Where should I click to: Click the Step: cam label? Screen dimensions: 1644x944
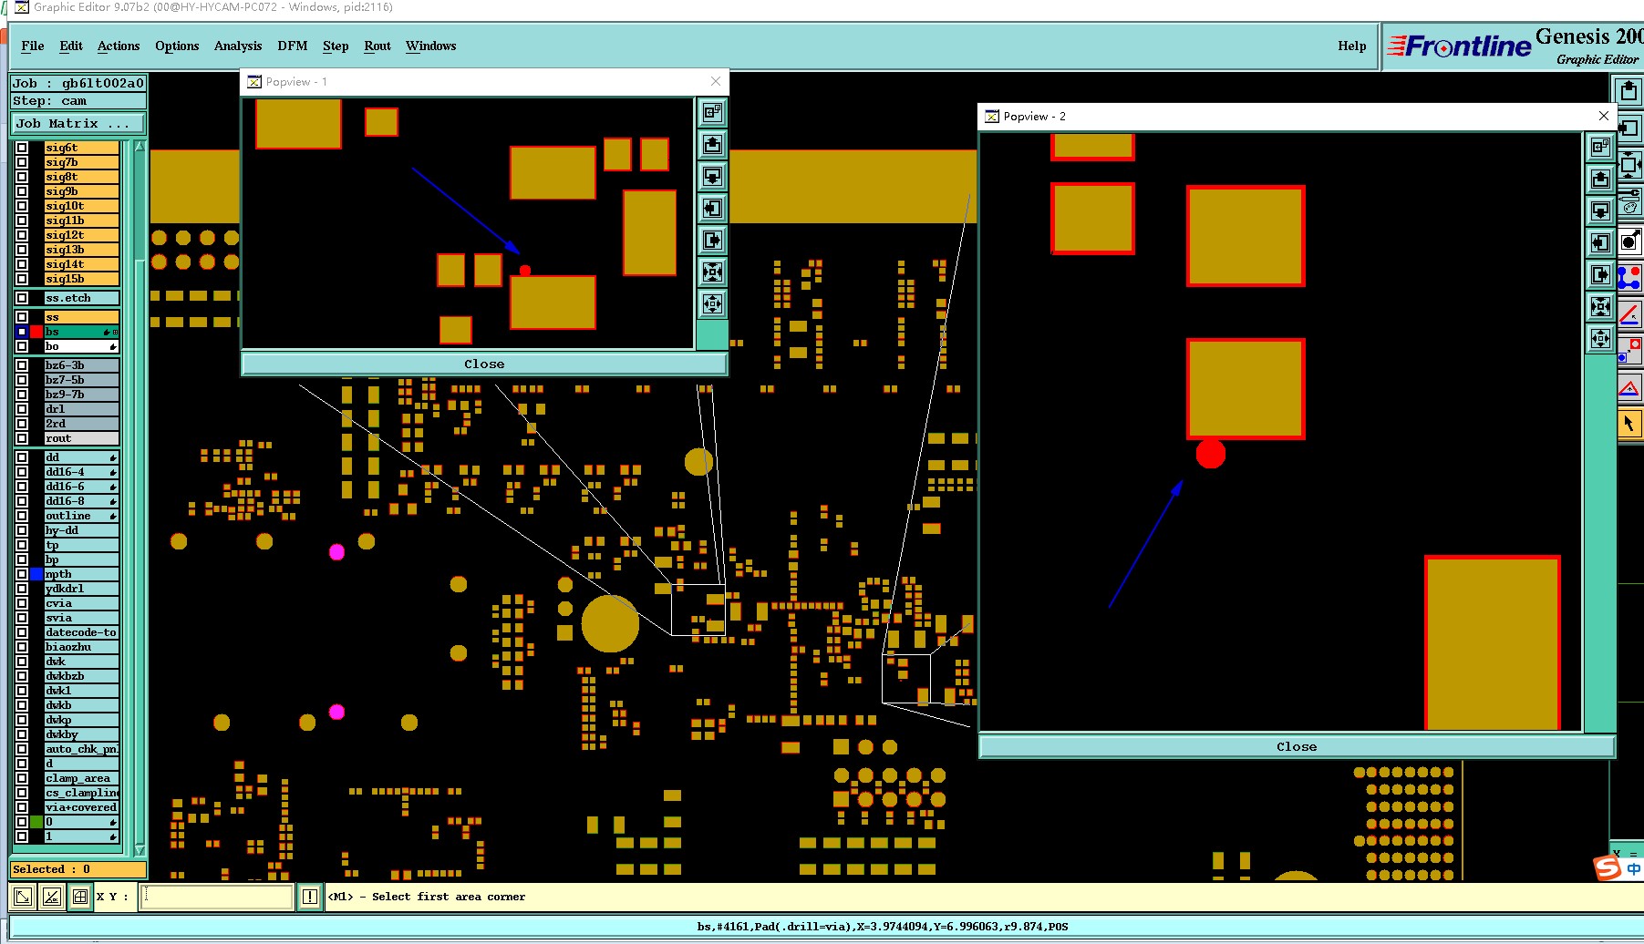(x=78, y=101)
